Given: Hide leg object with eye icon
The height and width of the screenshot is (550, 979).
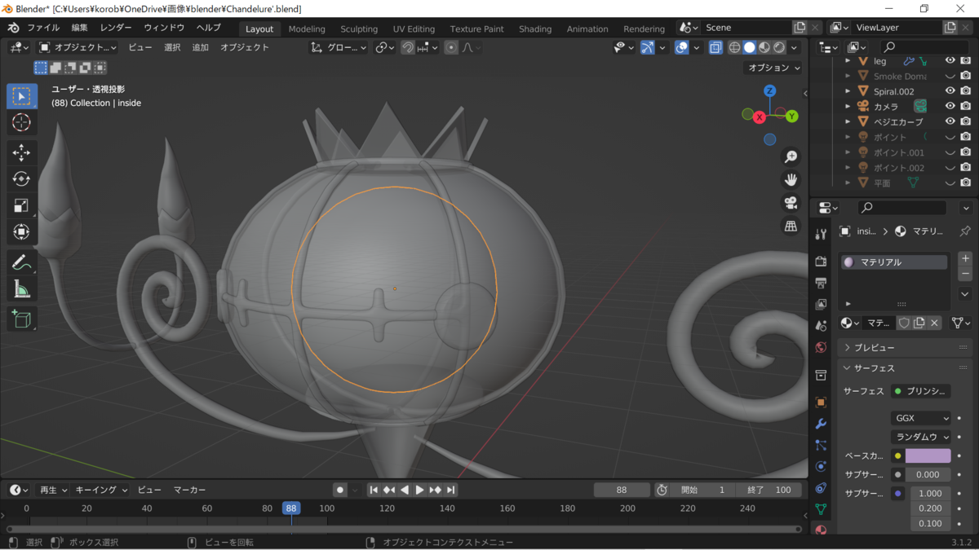Looking at the screenshot, I should [950, 61].
